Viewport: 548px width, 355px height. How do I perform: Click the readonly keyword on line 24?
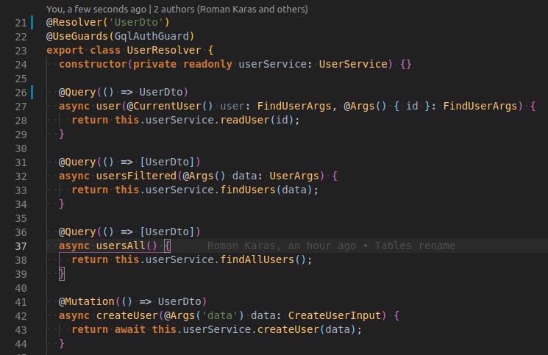pos(207,64)
